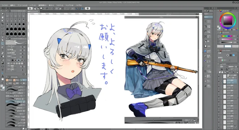Select the Hand move tool
Viewport: 239px width, 130px height.
click(2, 17)
